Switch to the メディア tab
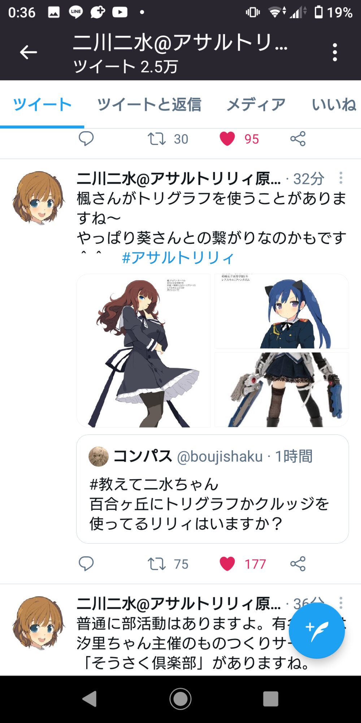Viewport: 361px width, 723px height. (x=256, y=105)
